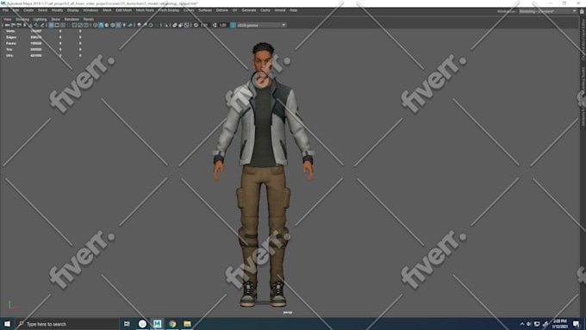
Task: Click the Multisample Anti-aliasing icon
Action: click(151, 25)
